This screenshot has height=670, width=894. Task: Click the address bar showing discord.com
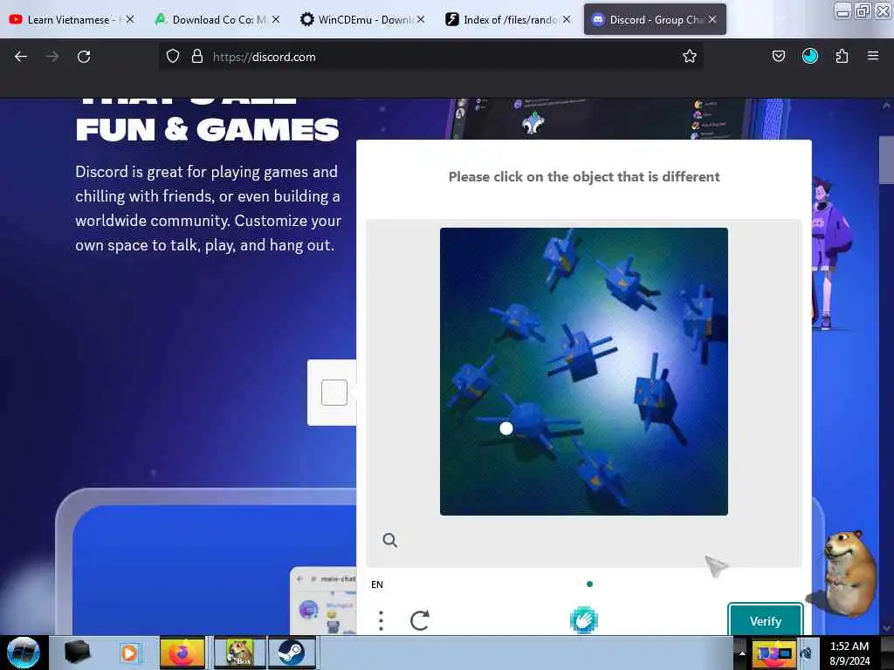(430, 57)
